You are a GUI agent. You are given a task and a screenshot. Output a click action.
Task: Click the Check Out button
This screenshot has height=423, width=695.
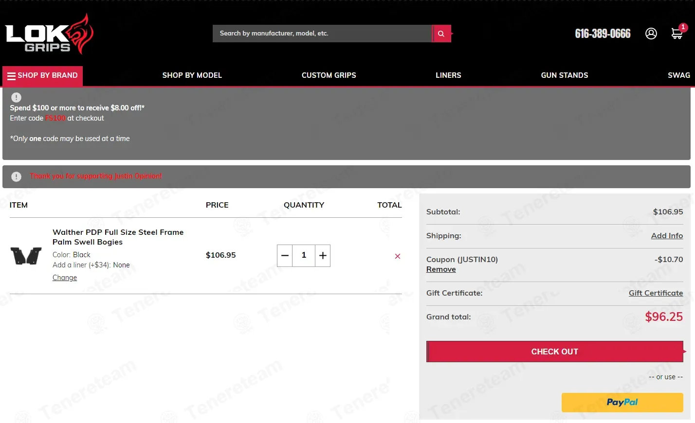pyautogui.click(x=555, y=352)
